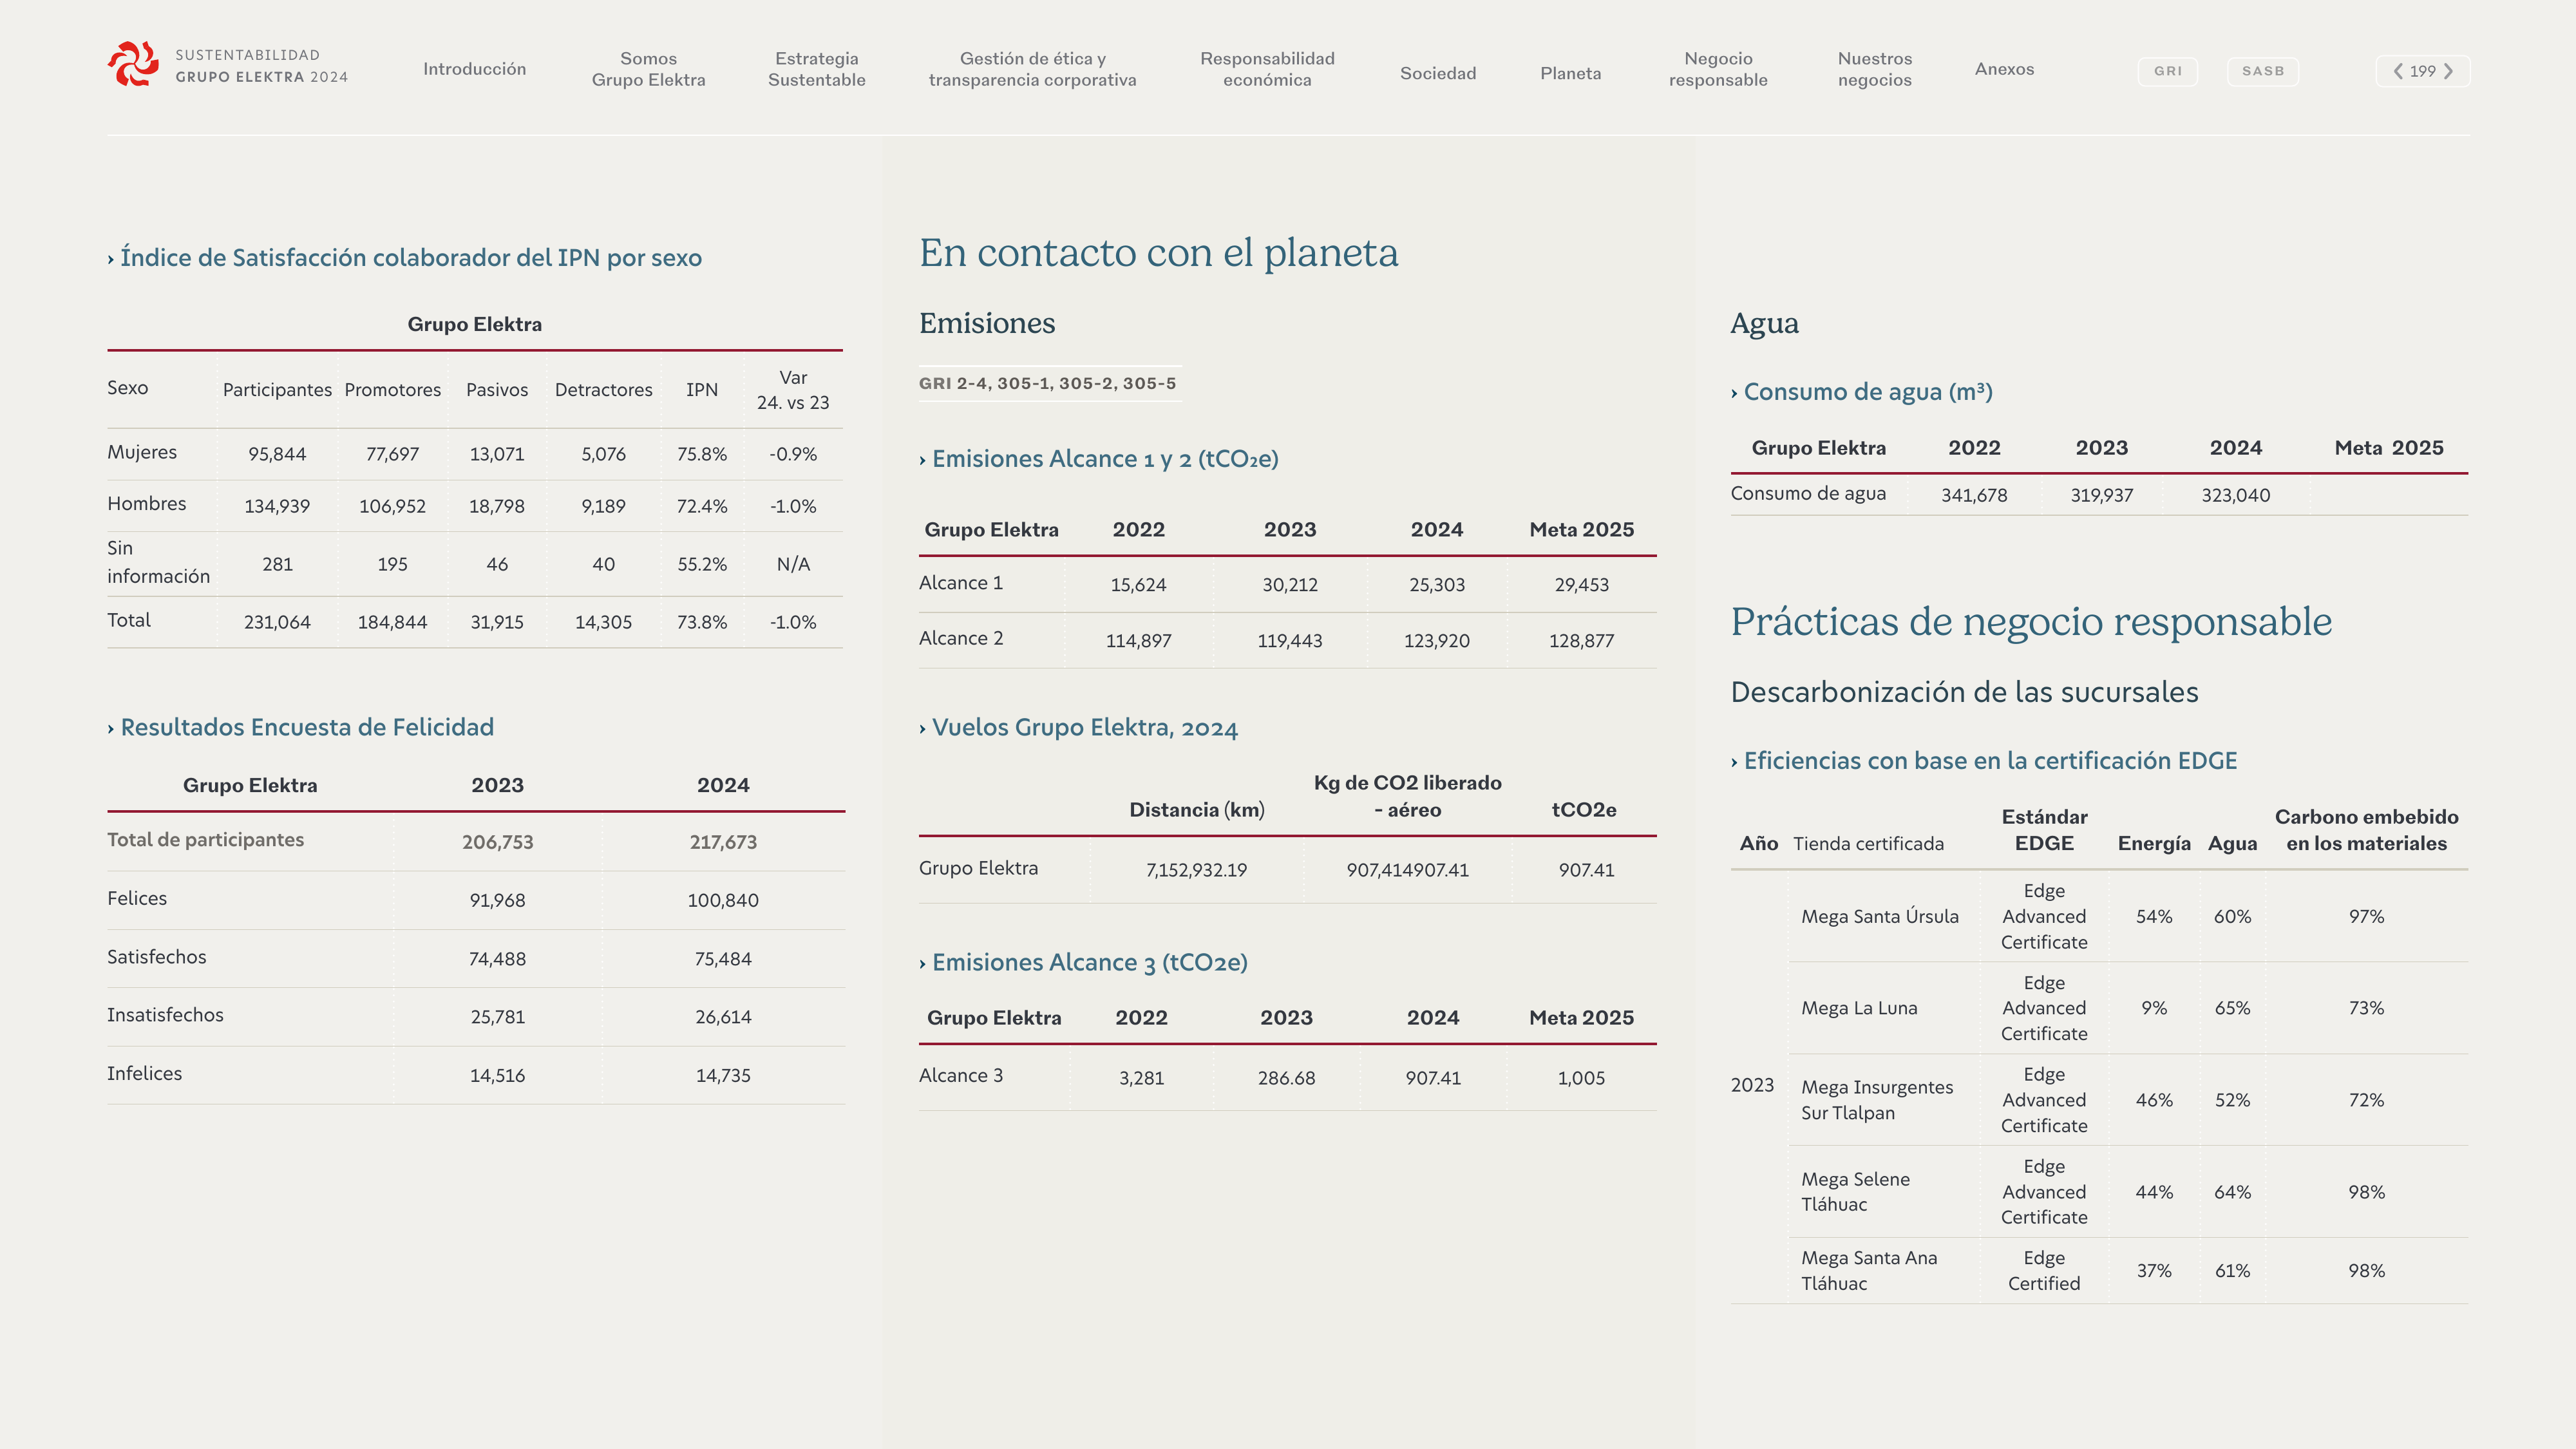Click Mega La Luna store name
2576x1449 pixels.
[x=1859, y=1008]
